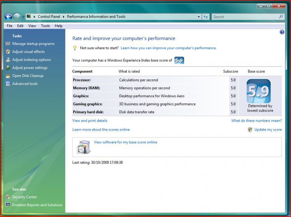
Task: Open the File menu
Action: 9,26
